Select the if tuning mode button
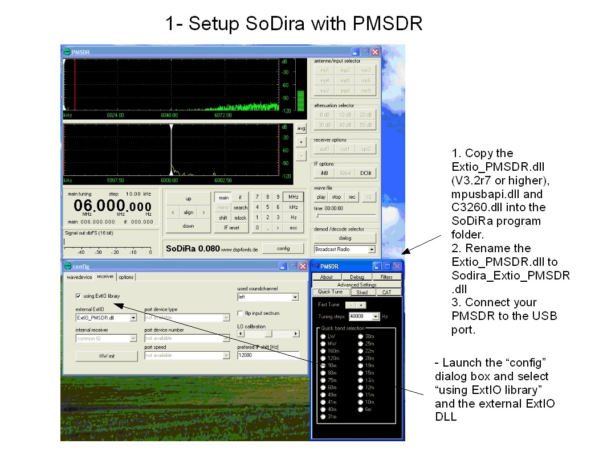This screenshot has height=452, width=603. pos(241,198)
